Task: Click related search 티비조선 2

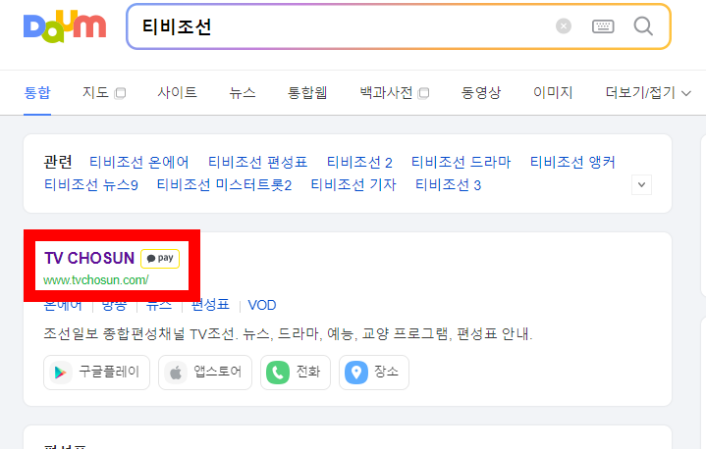Action: click(x=359, y=162)
